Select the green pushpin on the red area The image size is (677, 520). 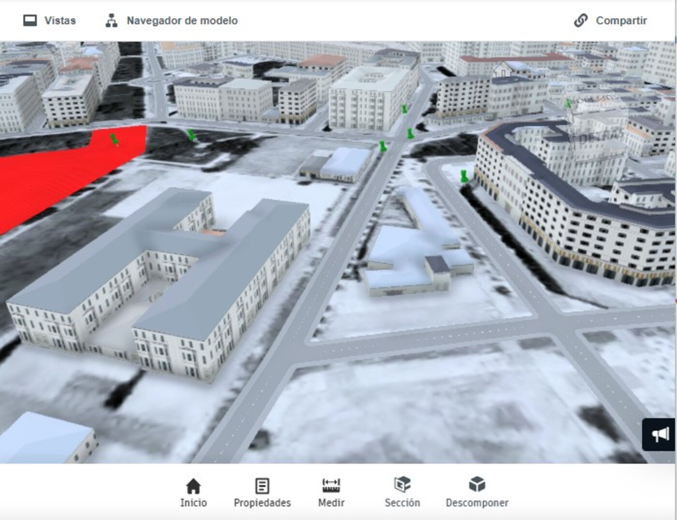click(x=114, y=139)
